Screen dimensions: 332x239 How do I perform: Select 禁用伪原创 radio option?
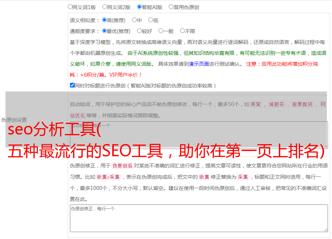coord(171,7)
